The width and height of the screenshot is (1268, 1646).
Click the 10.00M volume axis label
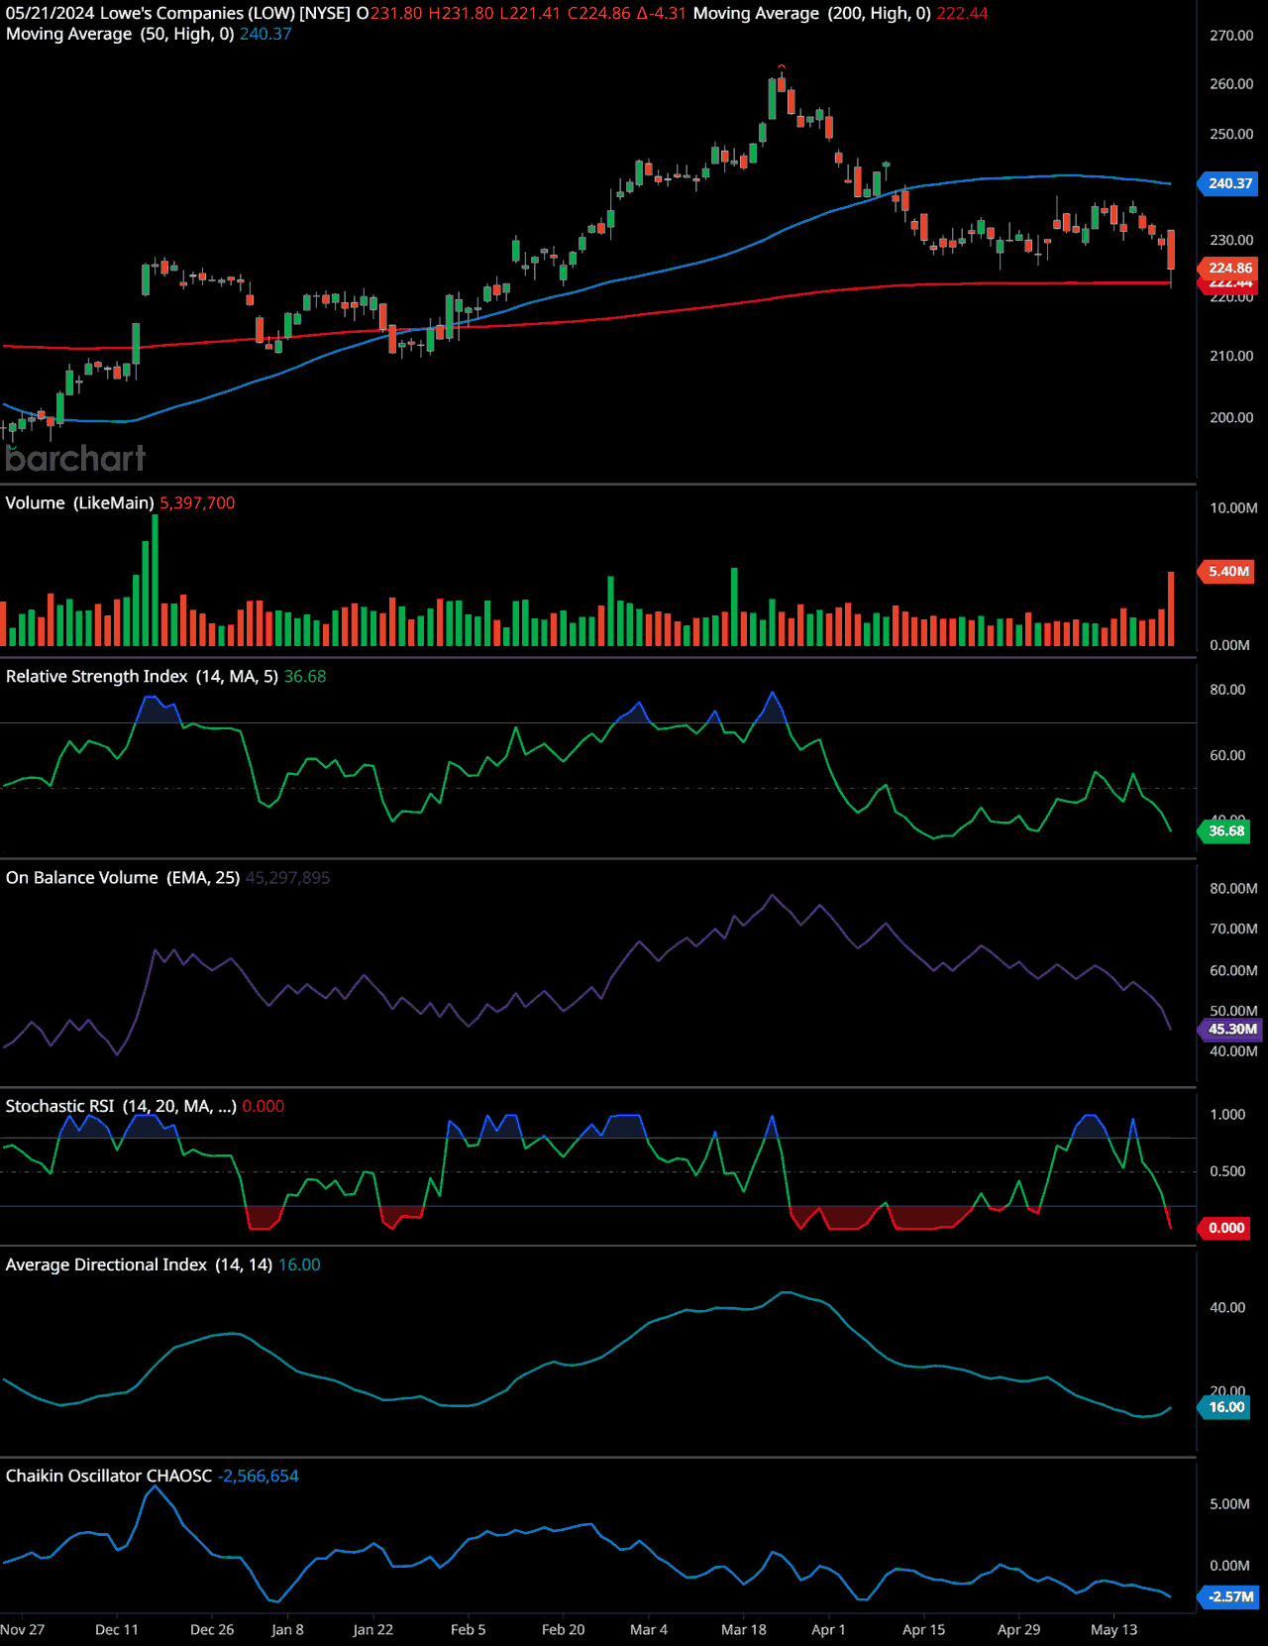pos(1233,508)
